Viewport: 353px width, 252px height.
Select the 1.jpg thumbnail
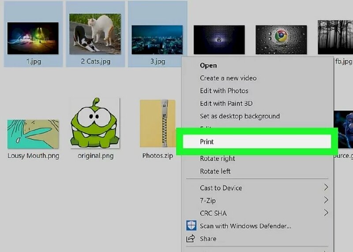pos(33,38)
